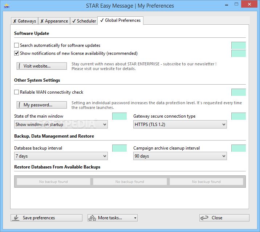Click the return arrow icon on Close button
Image resolution: width=260 pixels, height=232 pixels.
[204, 218]
